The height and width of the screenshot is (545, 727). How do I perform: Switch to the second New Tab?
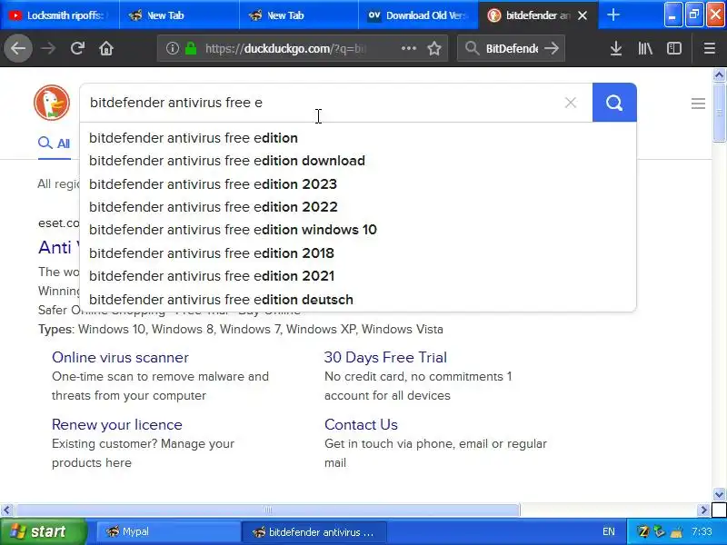tap(299, 15)
